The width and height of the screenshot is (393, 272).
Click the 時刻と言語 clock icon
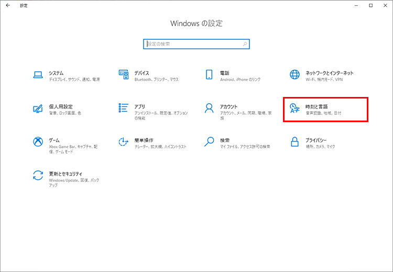pyautogui.click(x=295, y=108)
